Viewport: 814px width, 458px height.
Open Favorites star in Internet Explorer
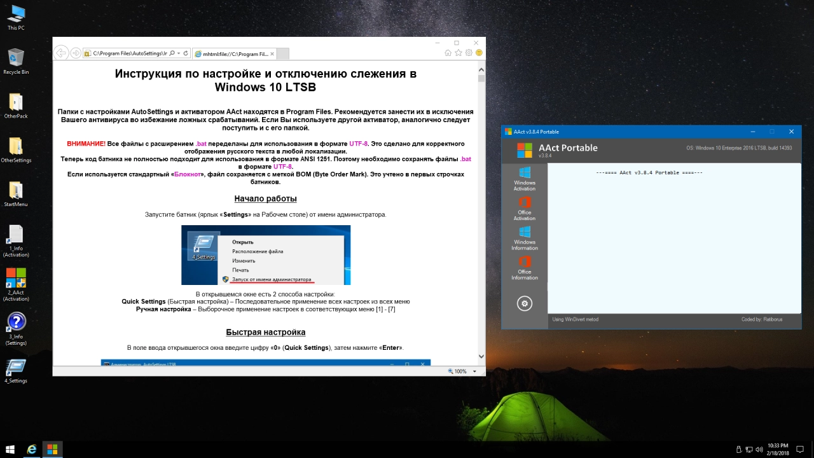click(459, 53)
